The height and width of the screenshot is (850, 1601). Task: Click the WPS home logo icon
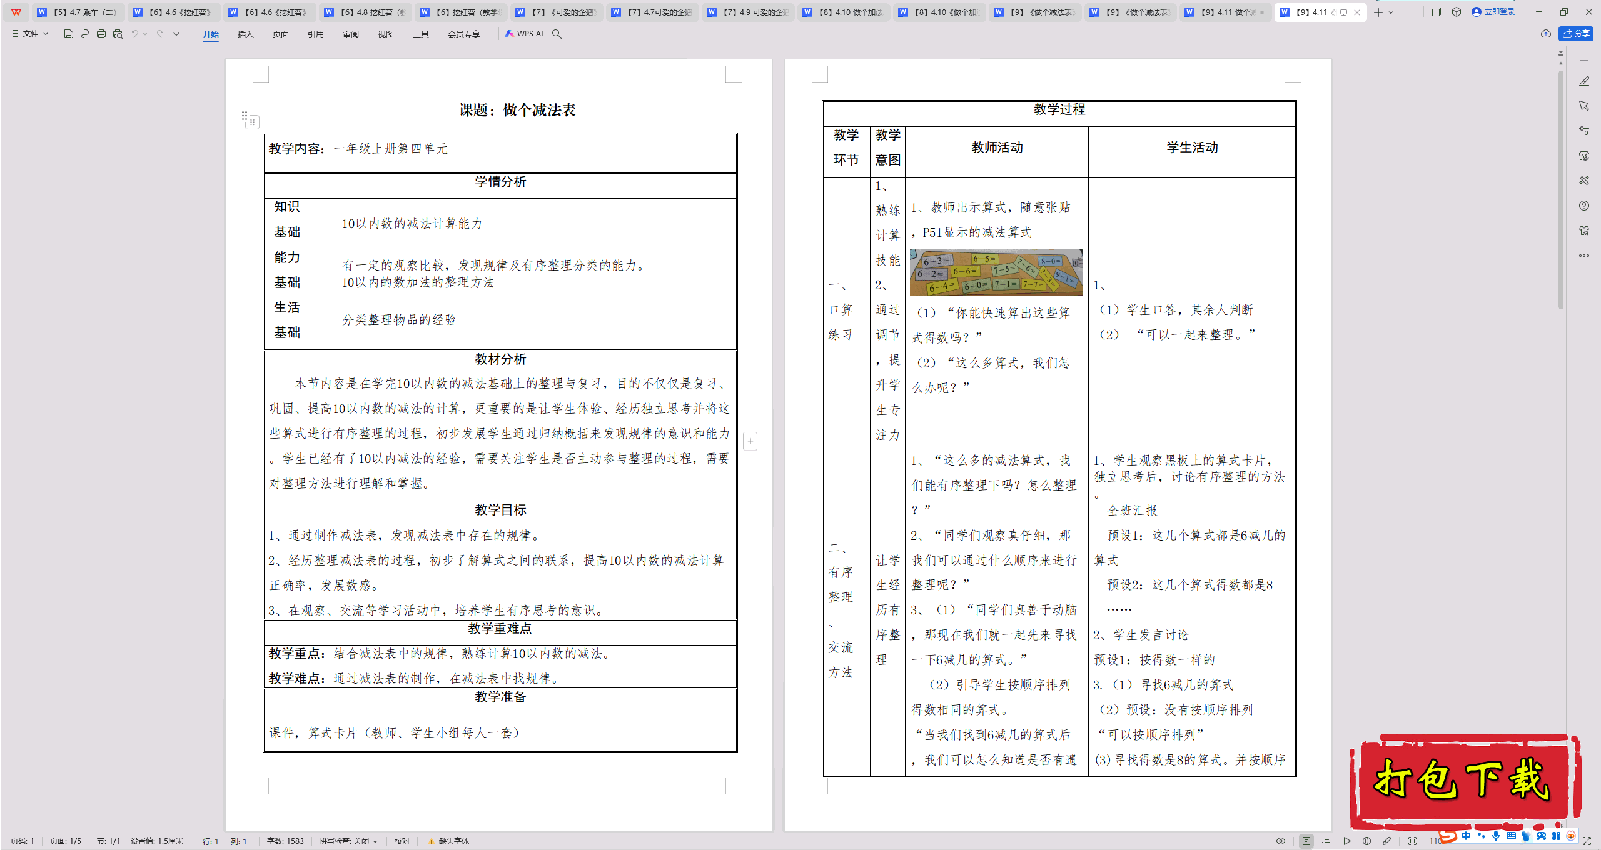click(x=16, y=12)
